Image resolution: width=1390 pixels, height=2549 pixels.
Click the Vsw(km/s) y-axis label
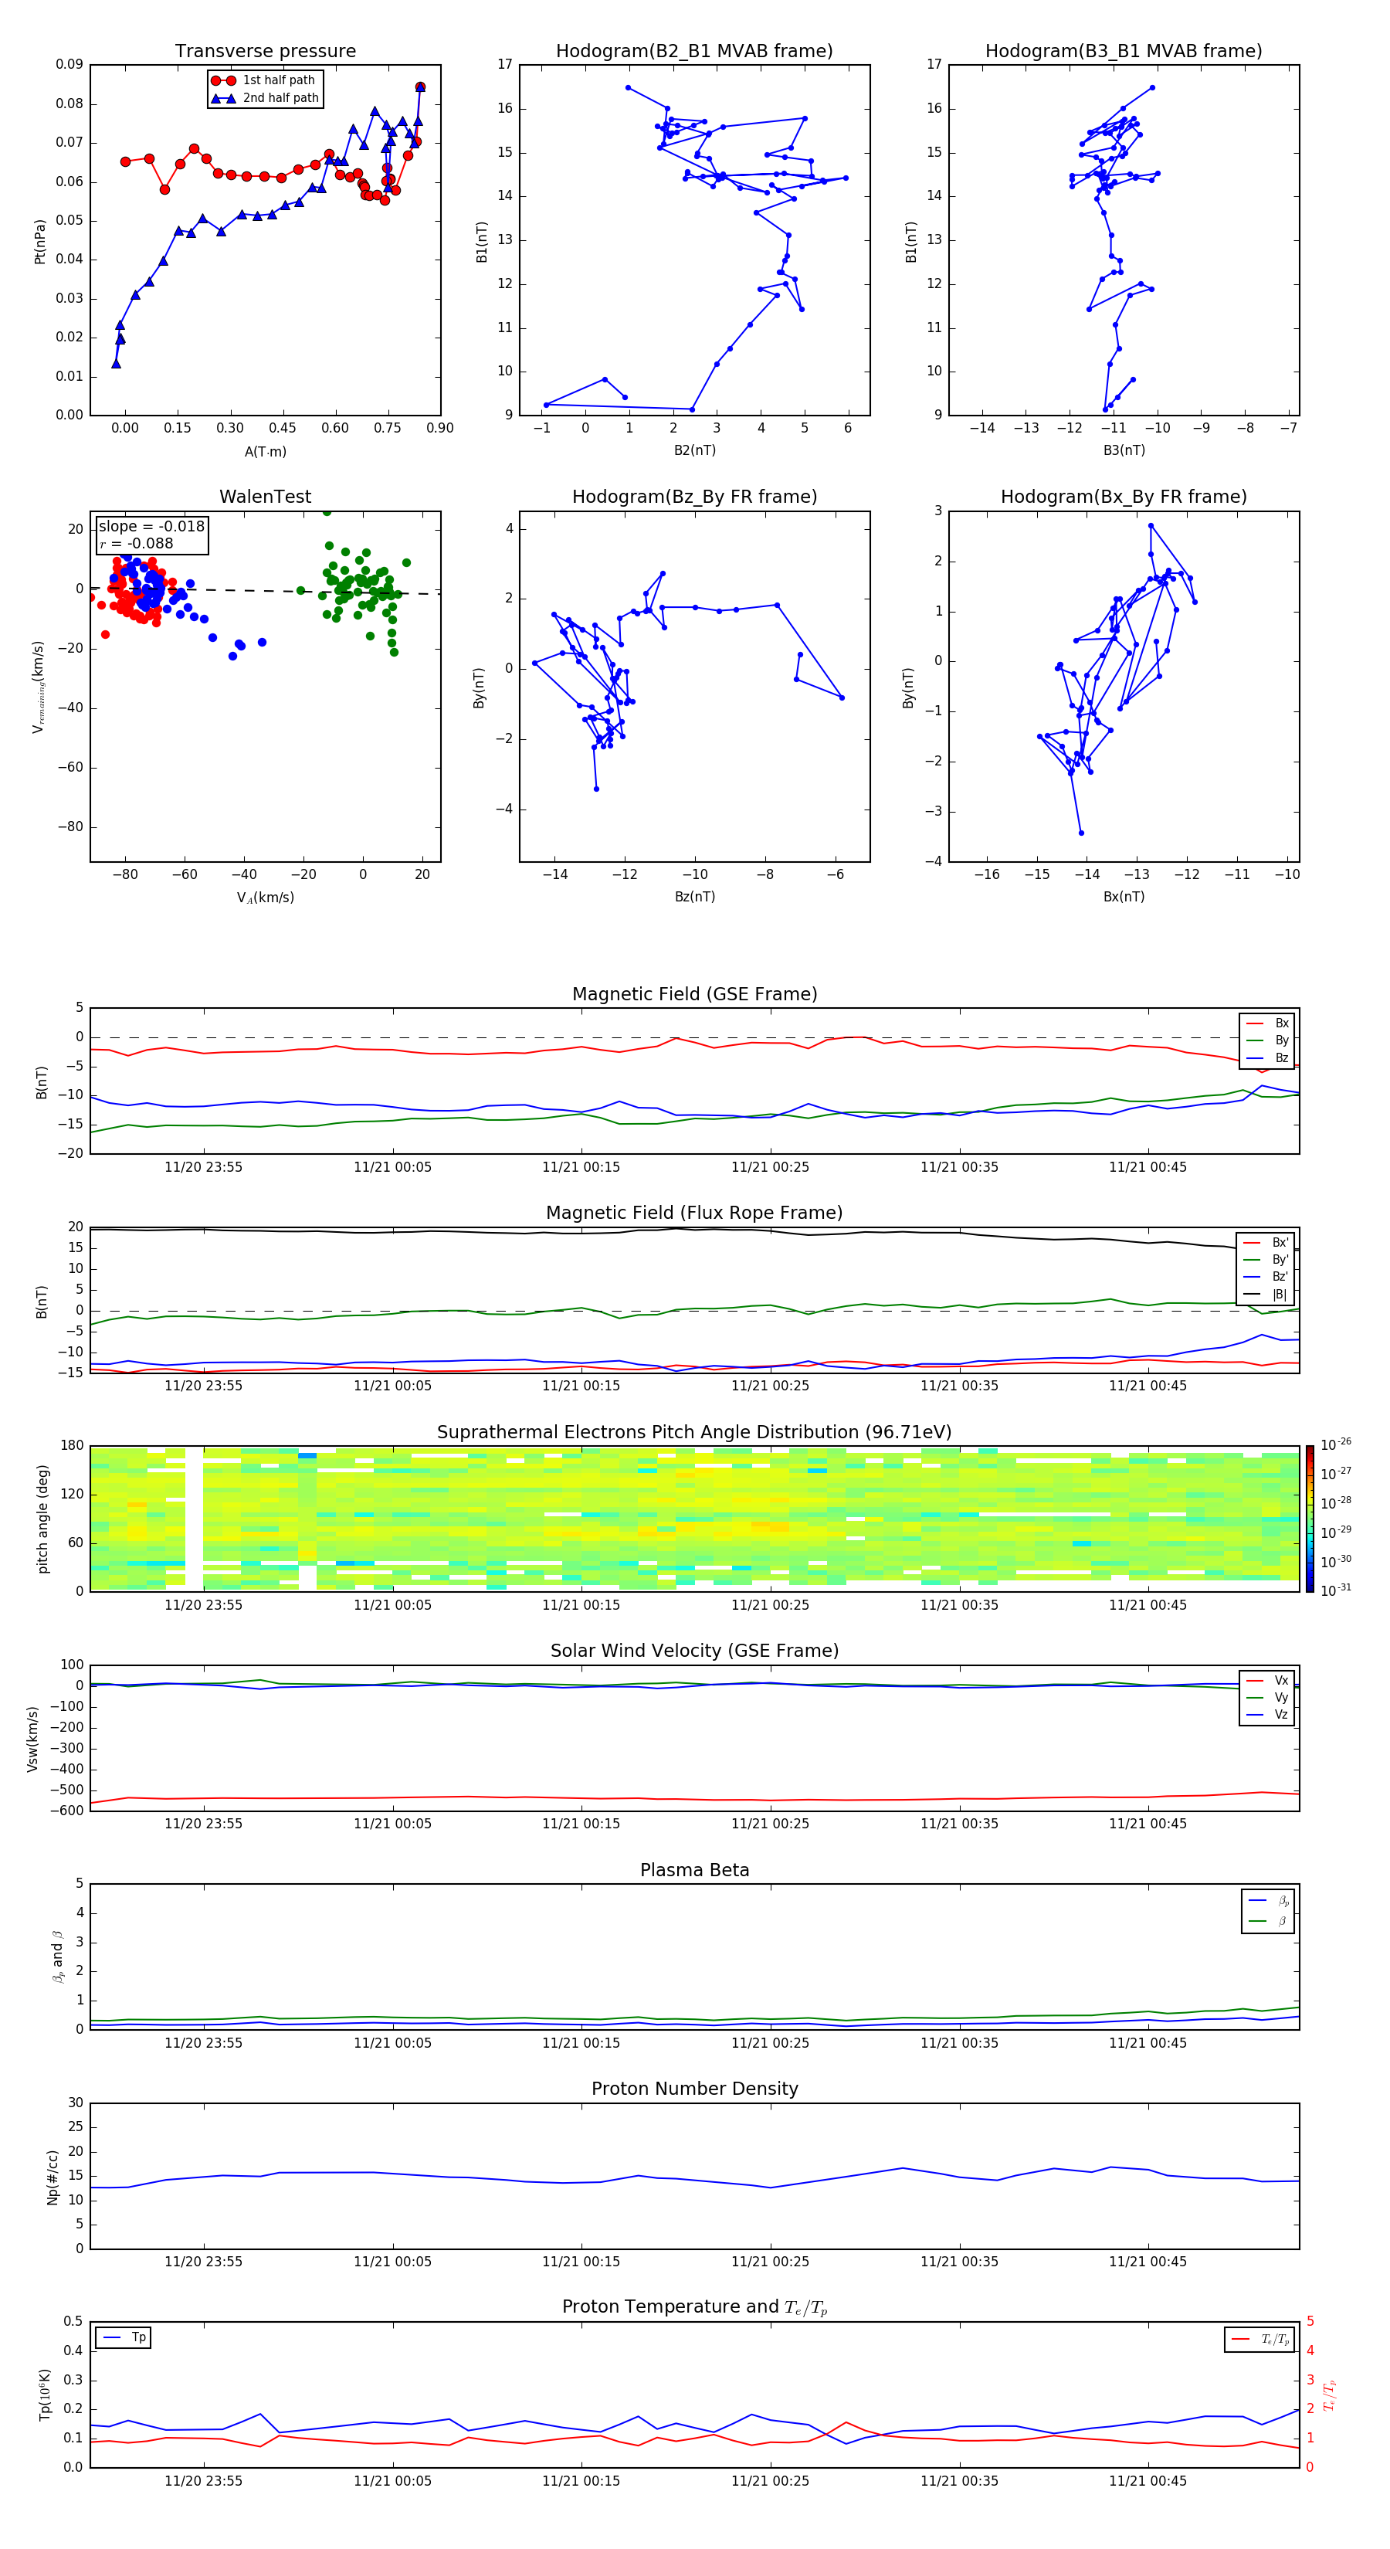click(x=32, y=1739)
